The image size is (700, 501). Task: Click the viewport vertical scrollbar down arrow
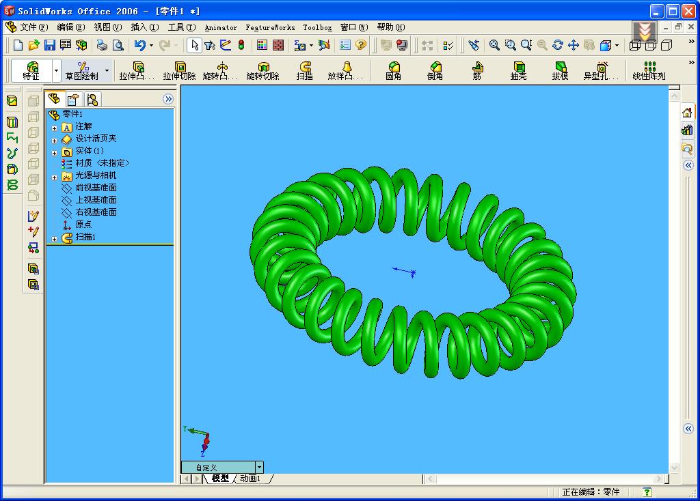tap(674, 468)
